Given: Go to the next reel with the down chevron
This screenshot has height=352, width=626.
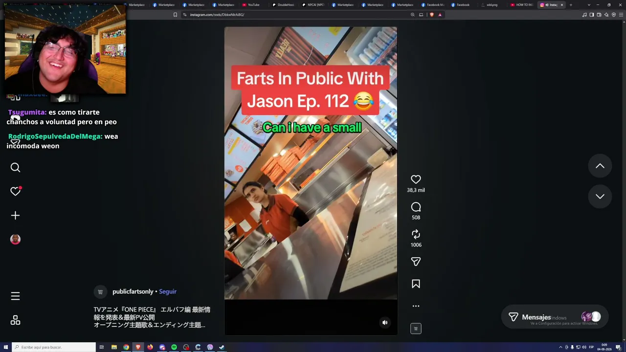Looking at the screenshot, I should pyautogui.click(x=600, y=197).
